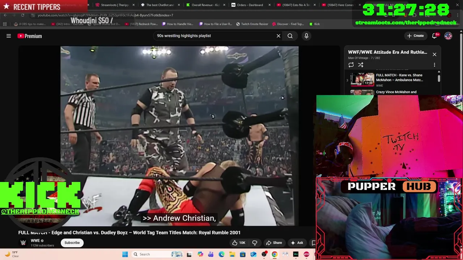Open the WWE channel avatar
The image size is (463, 260).
23,243
